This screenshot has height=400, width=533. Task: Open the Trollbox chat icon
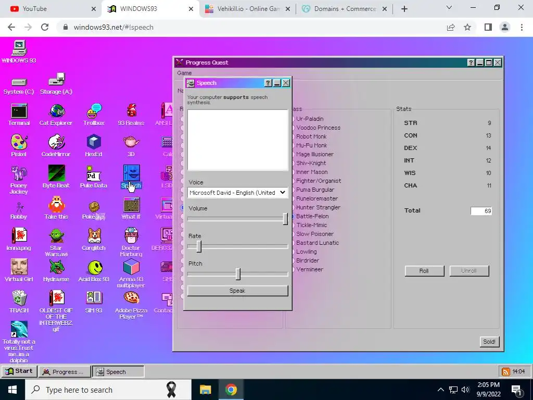point(94,115)
